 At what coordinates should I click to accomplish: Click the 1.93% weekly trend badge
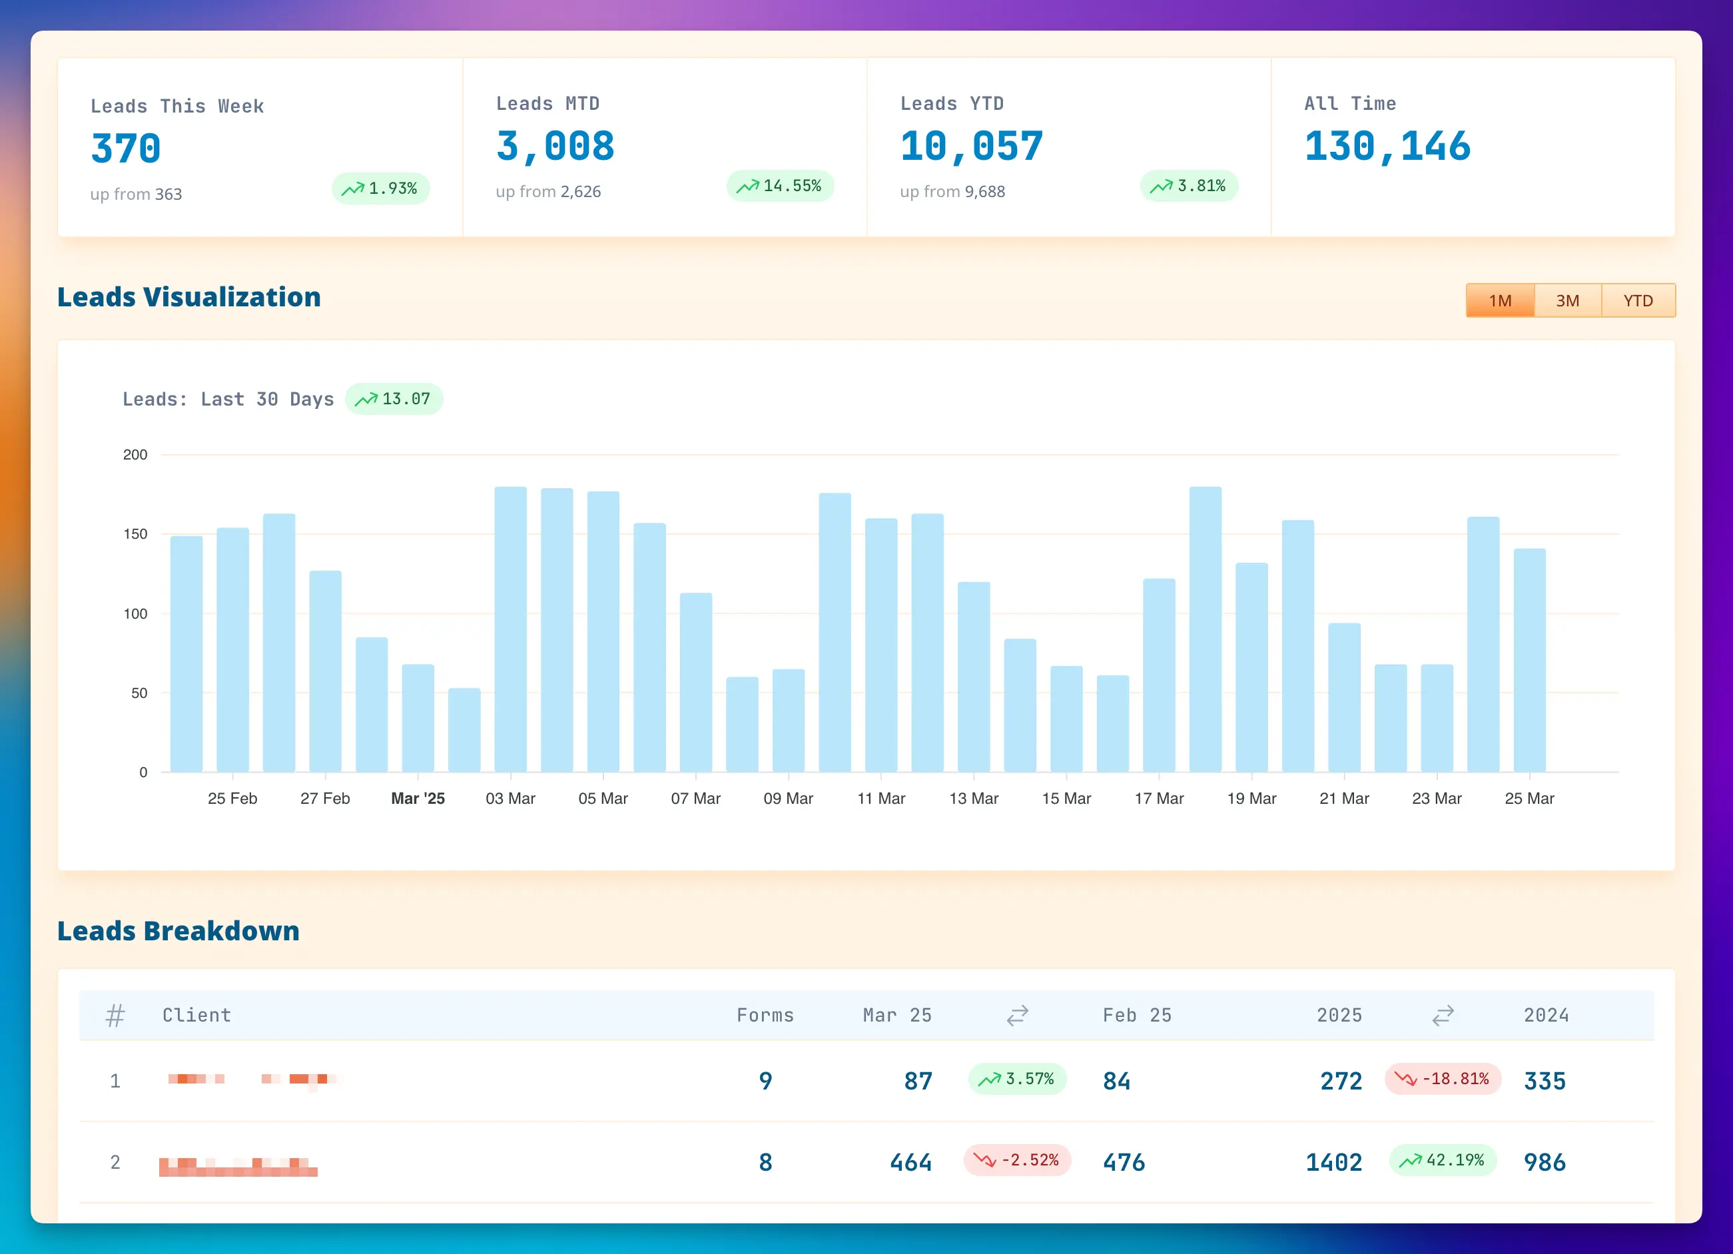(380, 188)
